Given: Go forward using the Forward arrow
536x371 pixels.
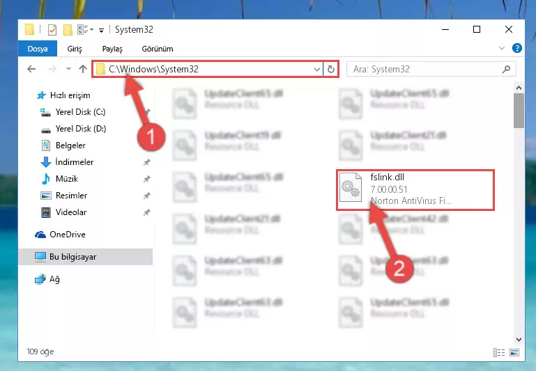Looking at the screenshot, I should click(52, 69).
